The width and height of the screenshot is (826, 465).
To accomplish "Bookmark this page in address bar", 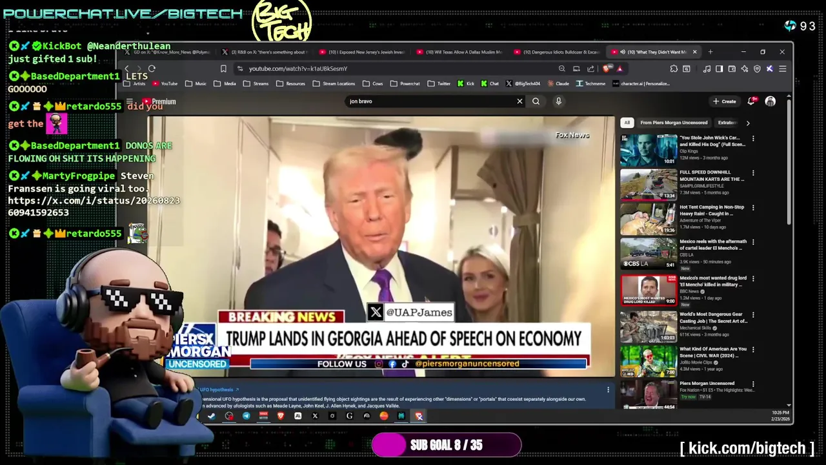I will tap(223, 68).
